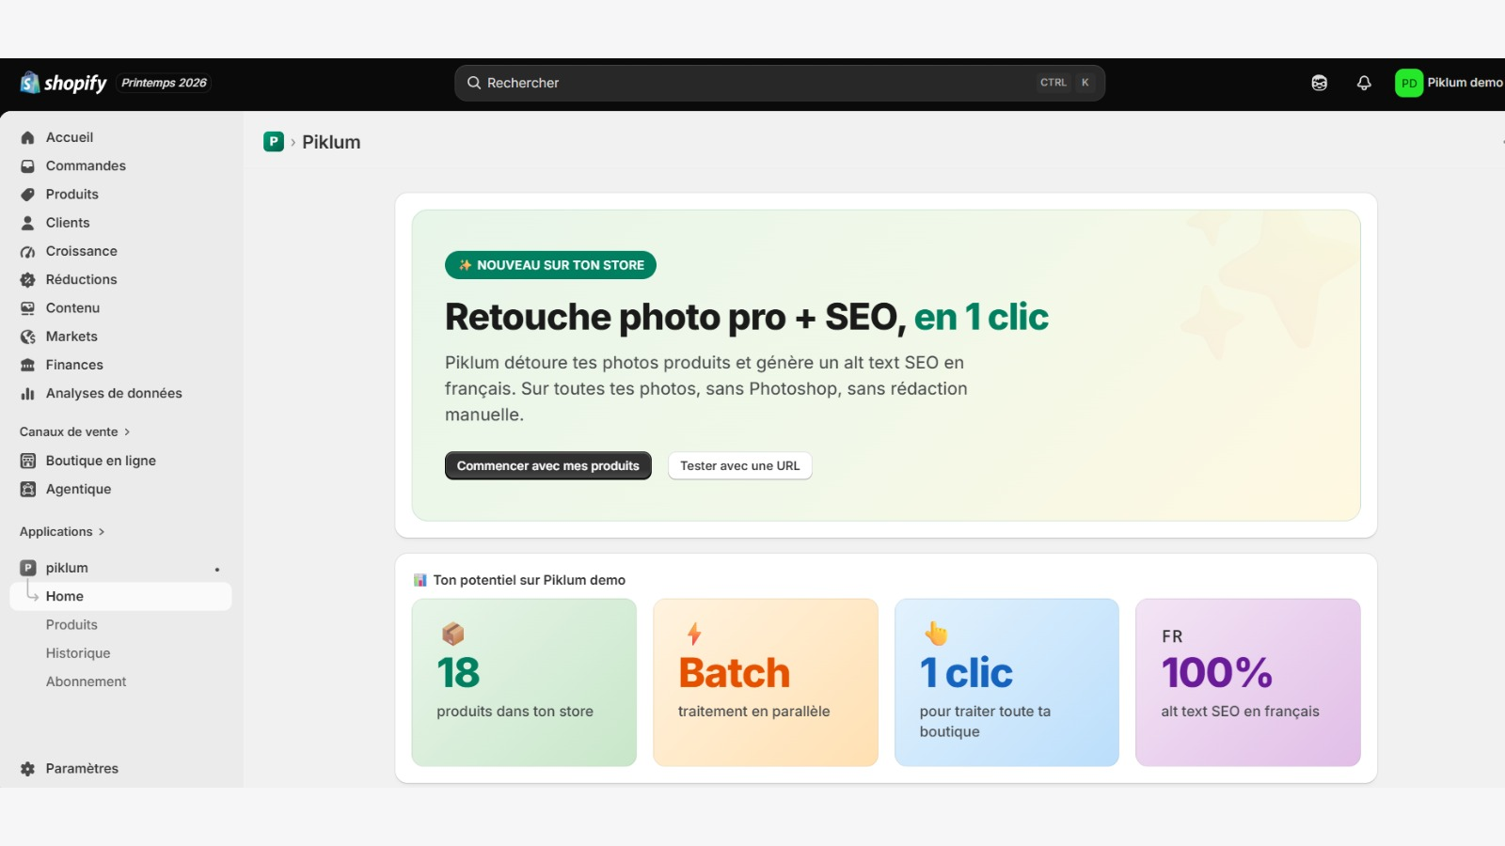Expand Applications chevron
The height and width of the screenshot is (846, 1505).
pyautogui.click(x=102, y=532)
